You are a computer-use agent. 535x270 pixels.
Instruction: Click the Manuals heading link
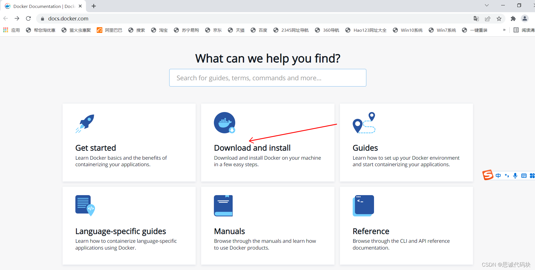(230, 231)
